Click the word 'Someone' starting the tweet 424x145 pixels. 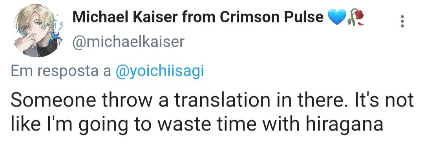pyautogui.click(x=53, y=100)
